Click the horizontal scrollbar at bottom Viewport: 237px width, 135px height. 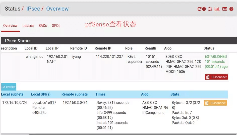133,134
